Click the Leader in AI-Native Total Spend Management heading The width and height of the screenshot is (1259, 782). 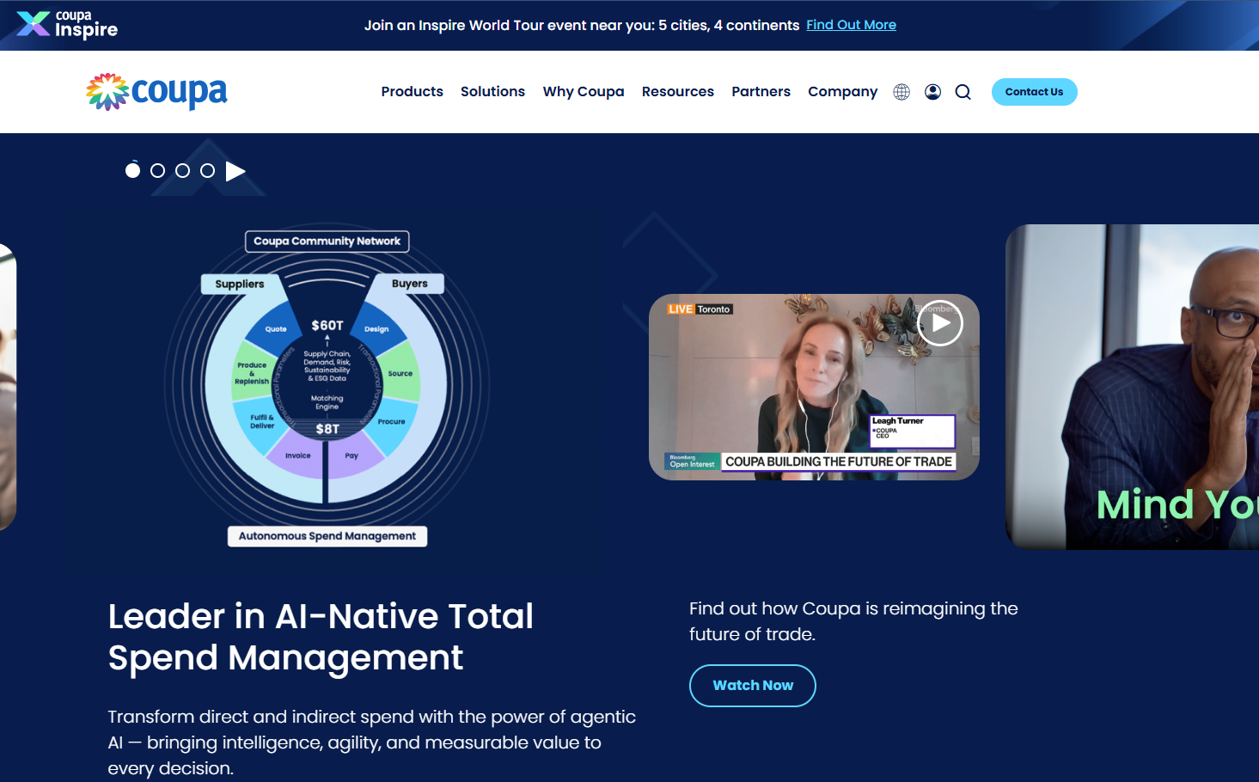321,637
